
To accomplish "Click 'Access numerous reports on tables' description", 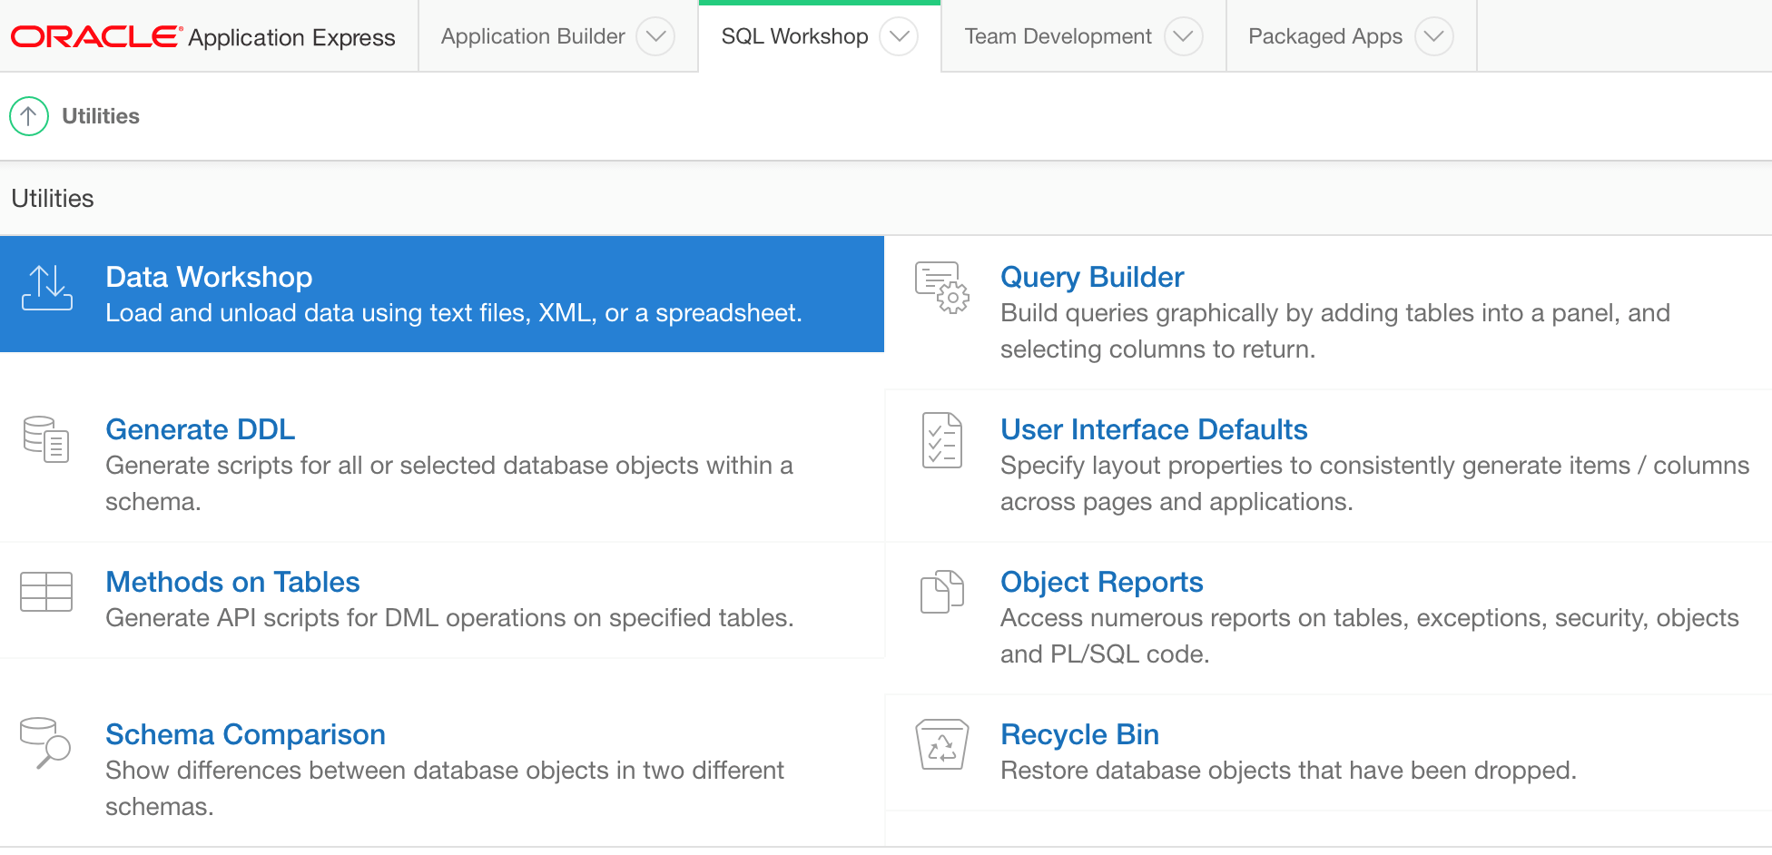I will pos(1370,636).
